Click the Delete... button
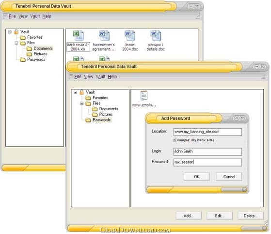271x234 pixels. click(x=251, y=216)
